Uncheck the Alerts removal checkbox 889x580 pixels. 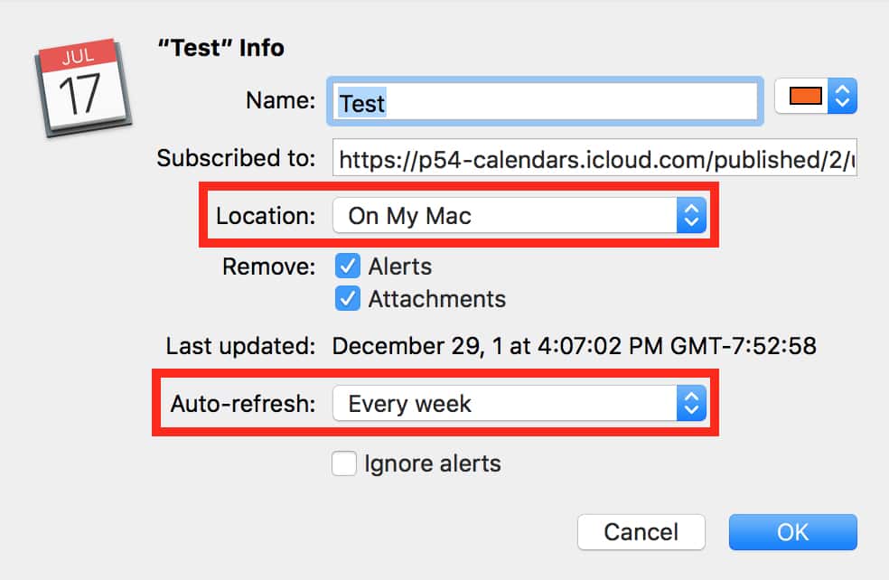coord(347,267)
